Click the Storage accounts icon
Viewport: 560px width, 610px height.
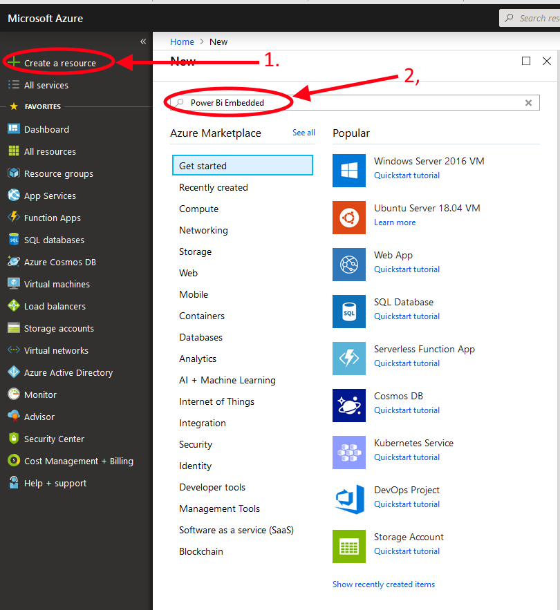point(14,328)
